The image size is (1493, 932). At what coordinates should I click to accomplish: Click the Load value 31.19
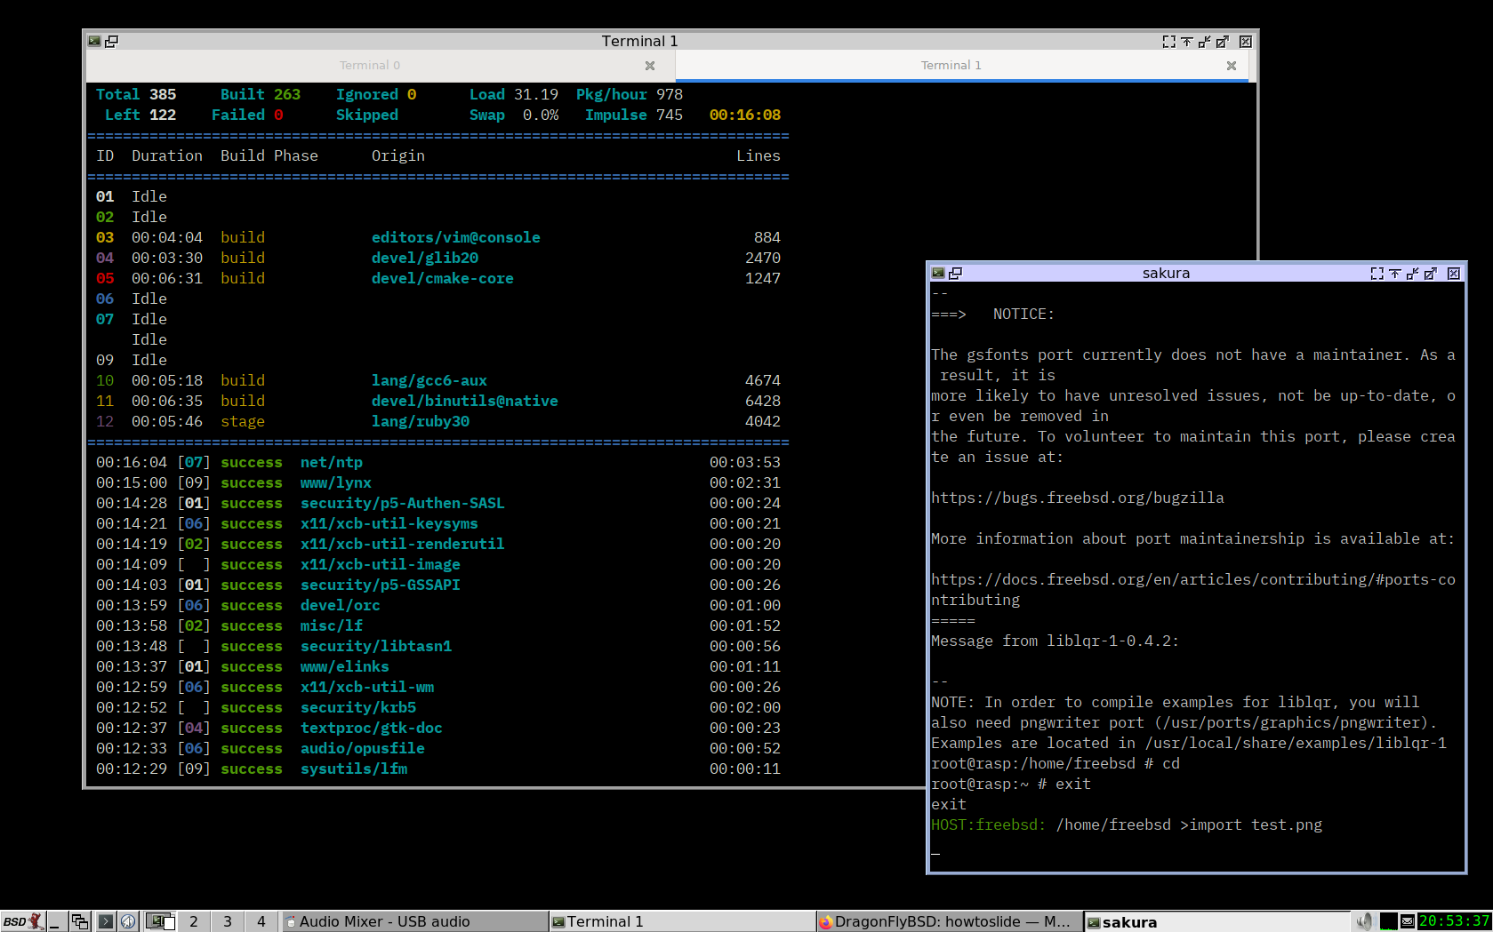(x=536, y=94)
